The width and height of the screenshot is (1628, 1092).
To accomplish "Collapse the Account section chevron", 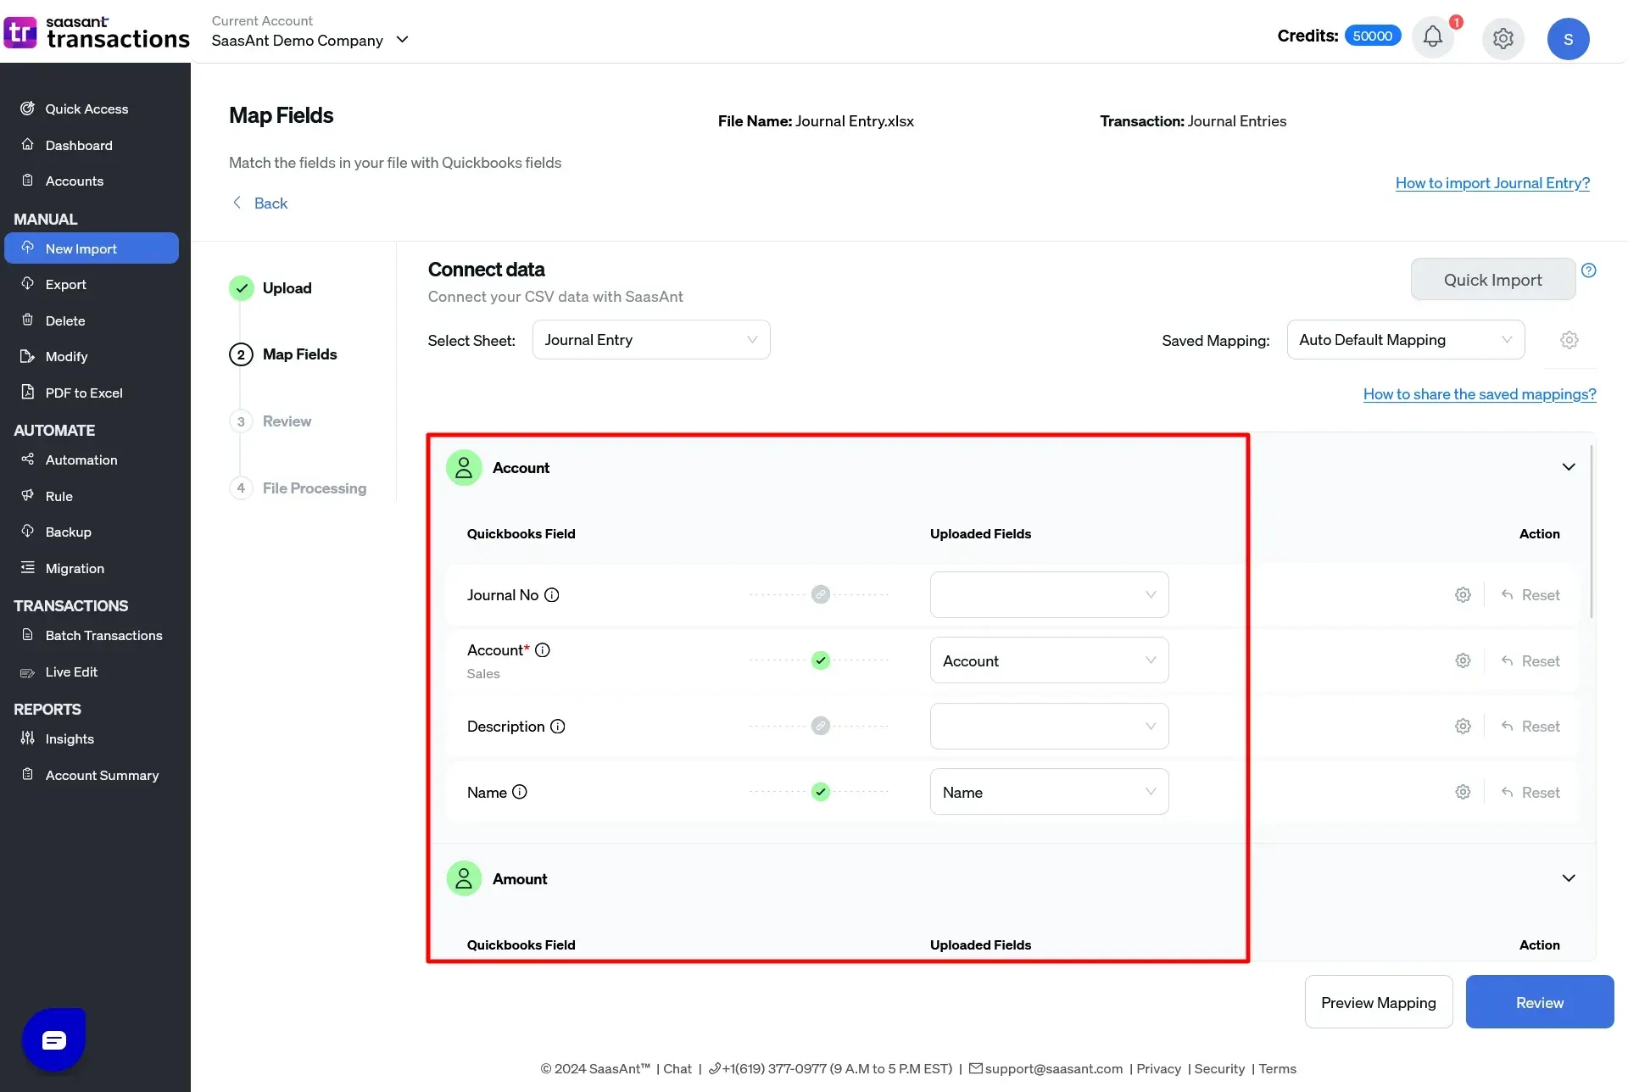I will tap(1569, 467).
